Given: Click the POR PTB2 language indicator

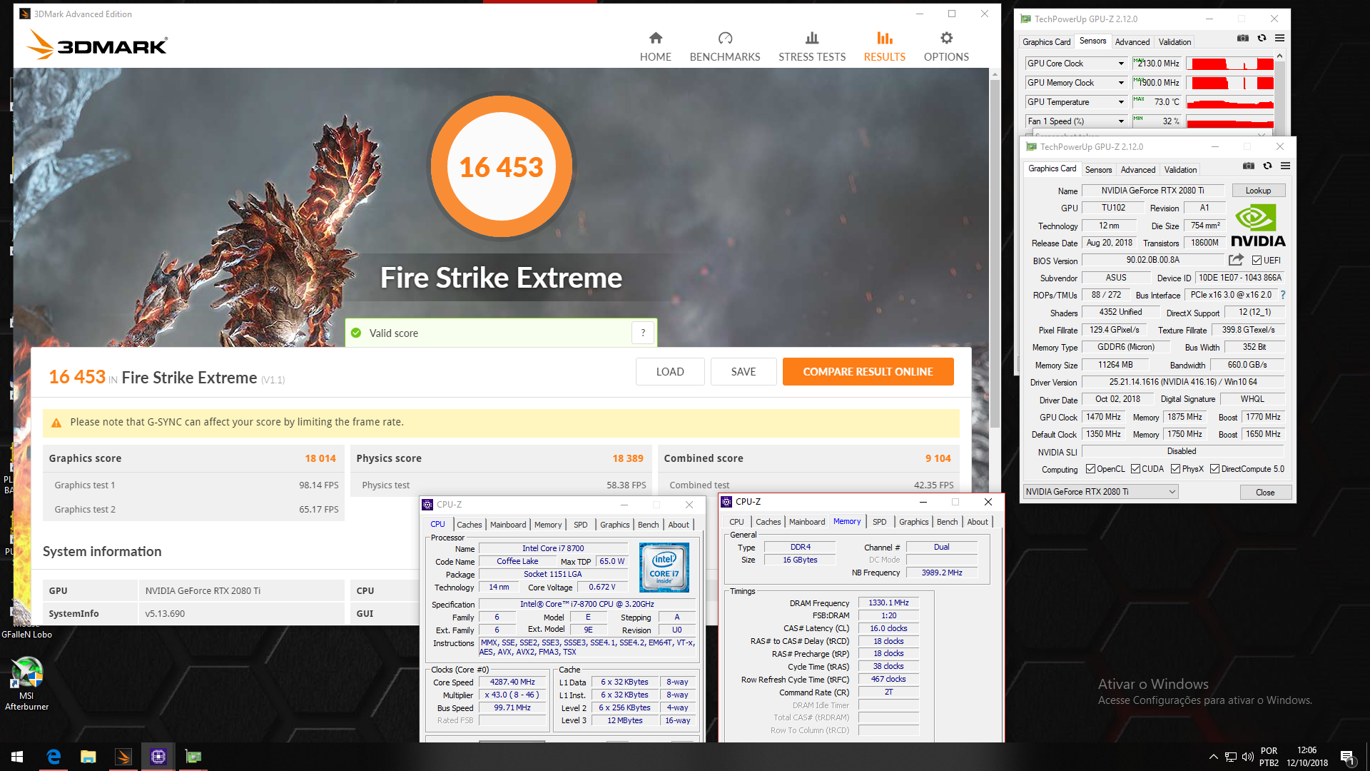Looking at the screenshot, I should 1269,757.
